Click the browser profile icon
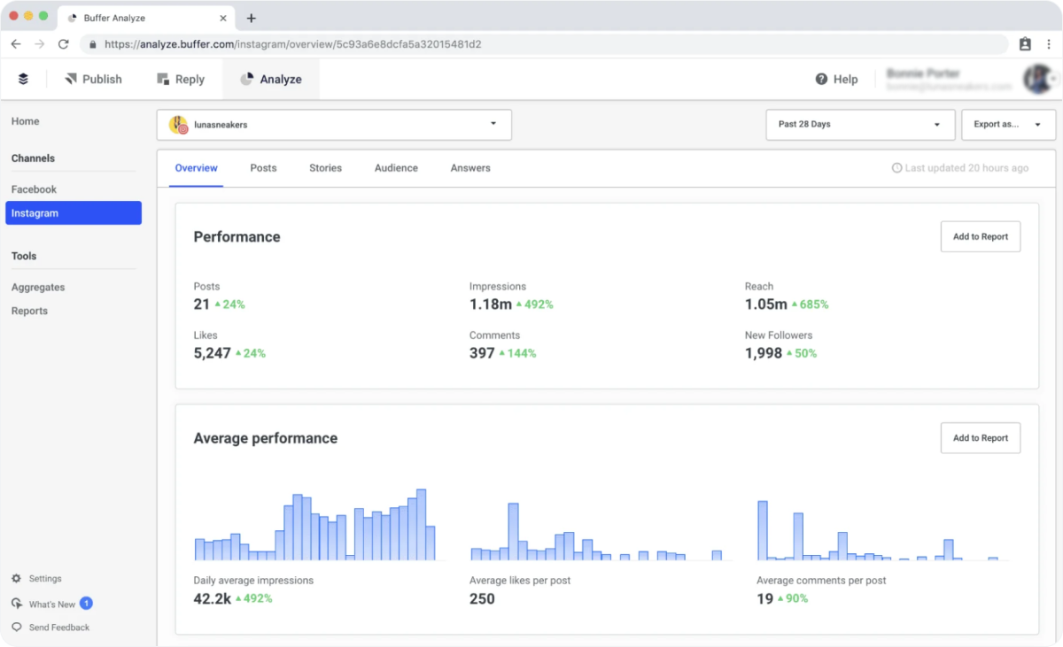This screenshot has width=1063, height=647. (x=1025, y=43)
